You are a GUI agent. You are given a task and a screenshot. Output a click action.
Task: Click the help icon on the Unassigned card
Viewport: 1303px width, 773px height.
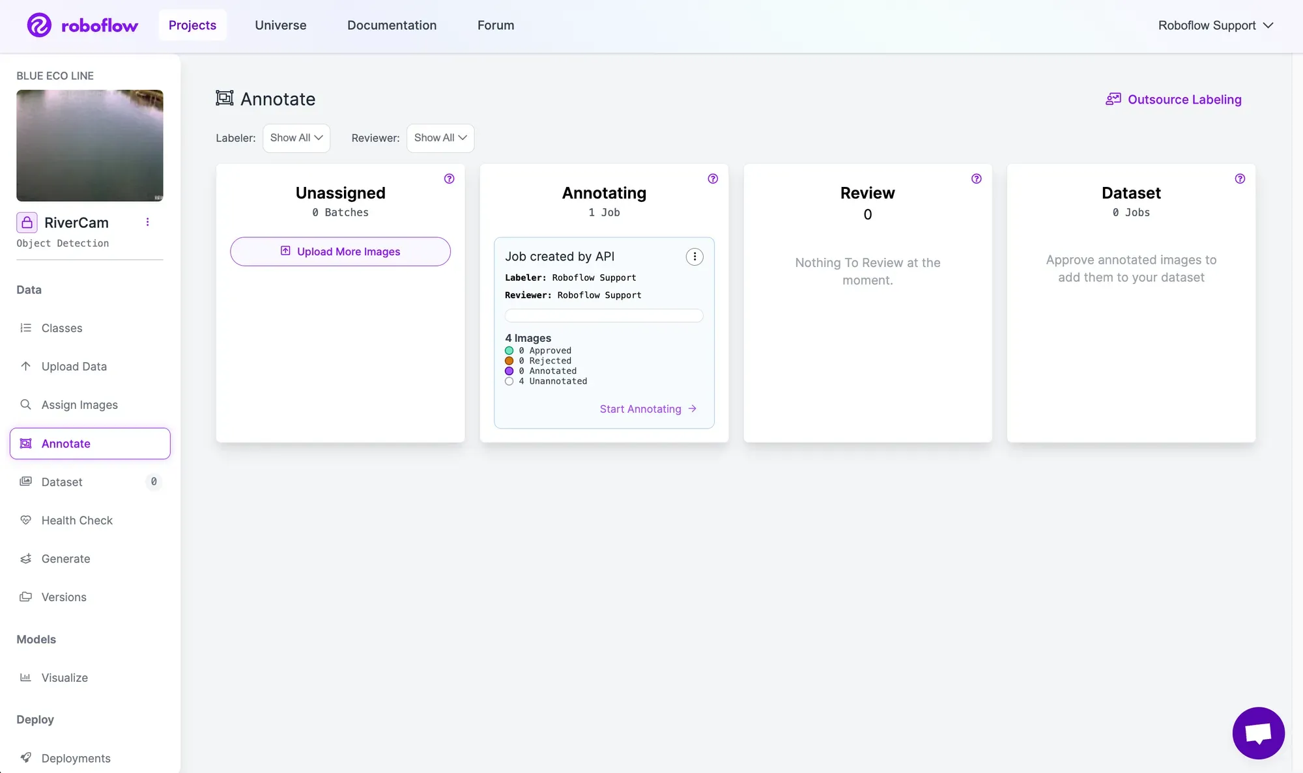pyautogui.click(x=450, y=179)
